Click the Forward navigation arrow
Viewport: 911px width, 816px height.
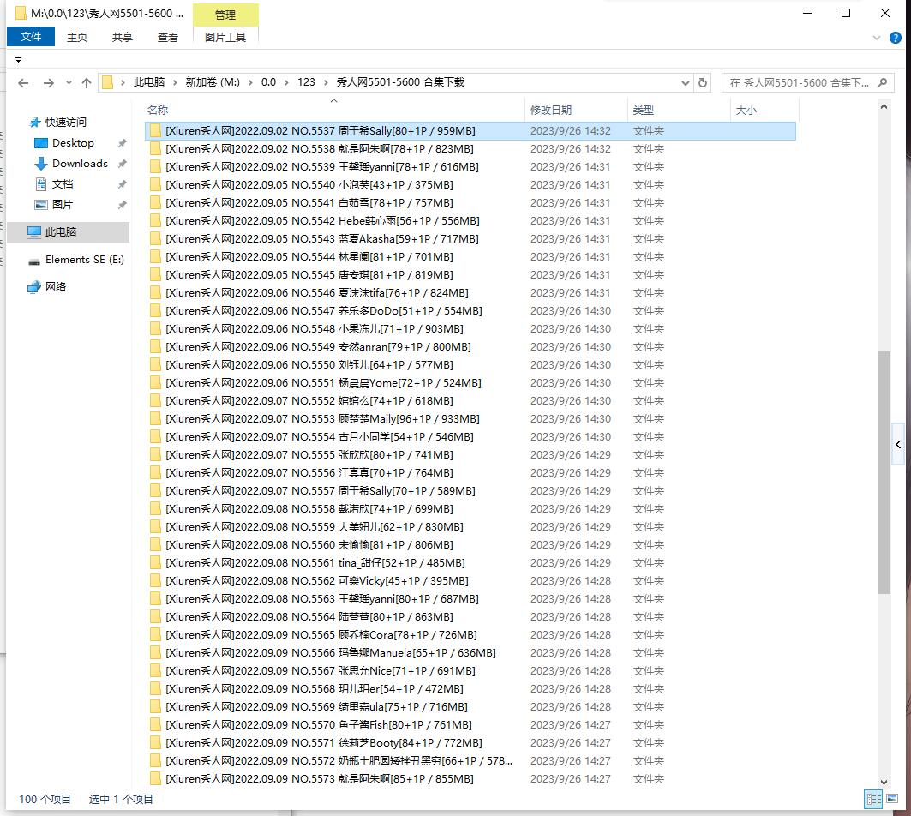point(48,83)
